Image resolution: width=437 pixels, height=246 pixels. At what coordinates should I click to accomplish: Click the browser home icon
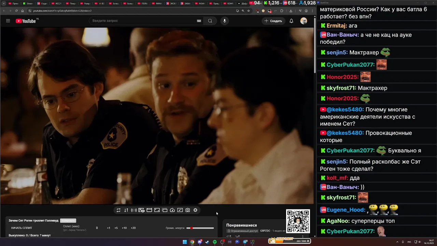coord(23,11)
